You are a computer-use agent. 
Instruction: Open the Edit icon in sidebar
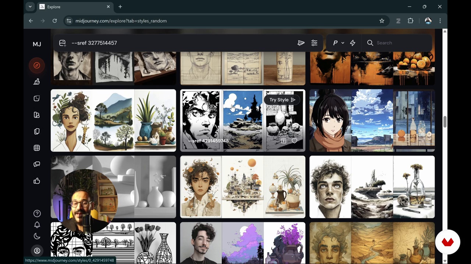click(x=37, y=98)
